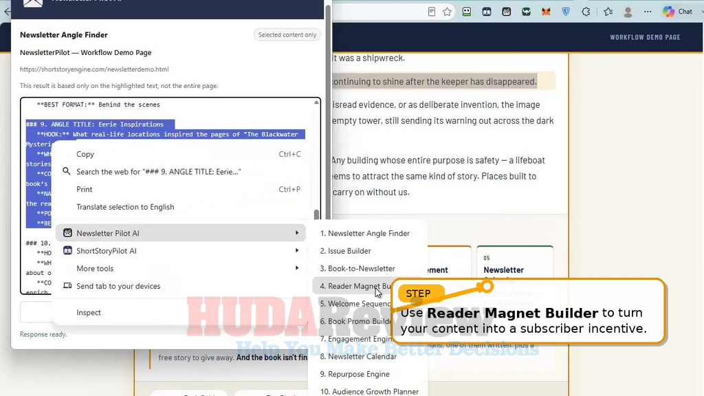The width and height of the screenshot is (704, 396).
Task: Open Newsletter Pilot envelope extension in the toolbar
Action: pos(507,12)
